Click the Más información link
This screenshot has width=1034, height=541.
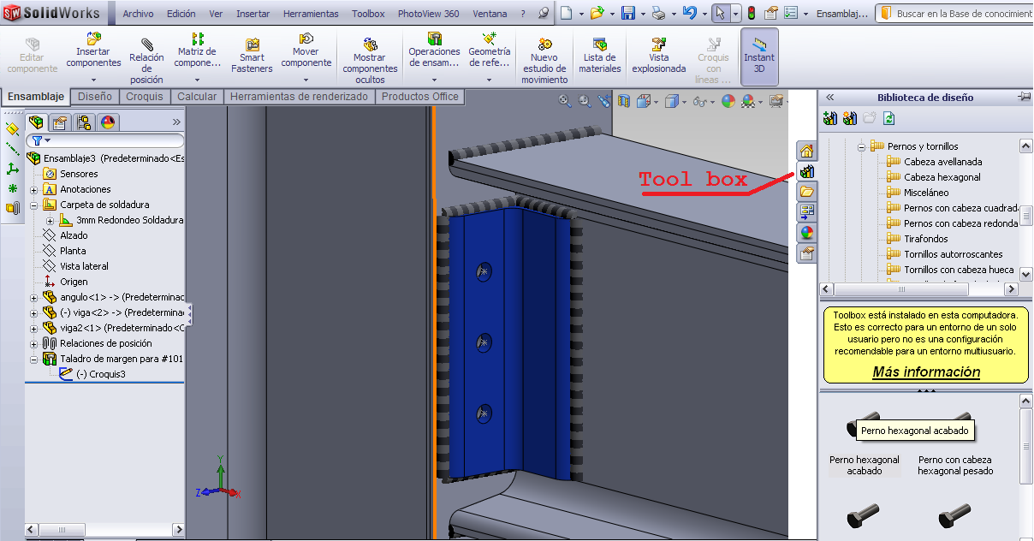tap(926, 372)
